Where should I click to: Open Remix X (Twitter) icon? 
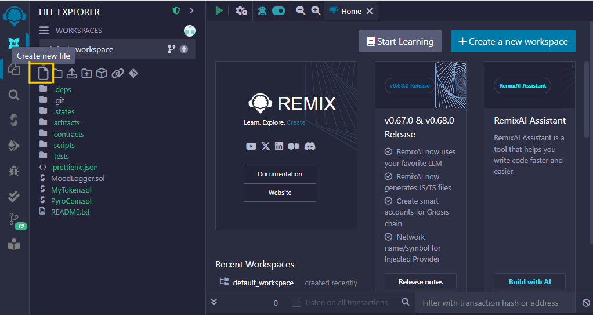click(266, 146)
